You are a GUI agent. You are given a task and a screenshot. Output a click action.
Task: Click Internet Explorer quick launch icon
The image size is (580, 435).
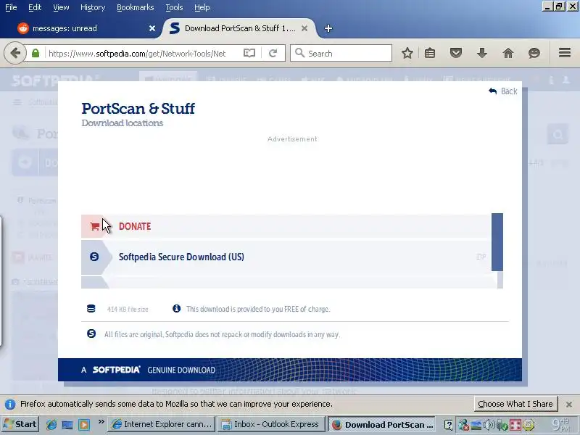click(51, 425)
